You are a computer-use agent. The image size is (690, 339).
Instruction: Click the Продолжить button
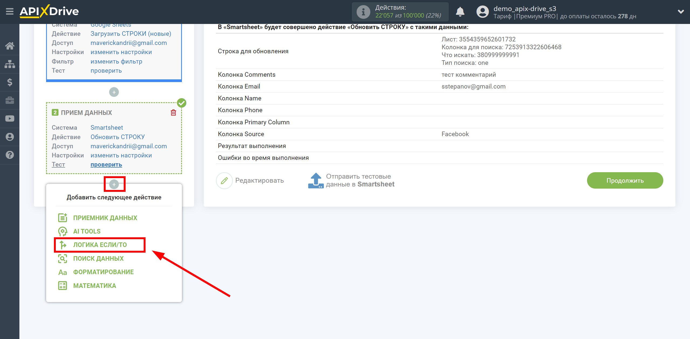625,180
